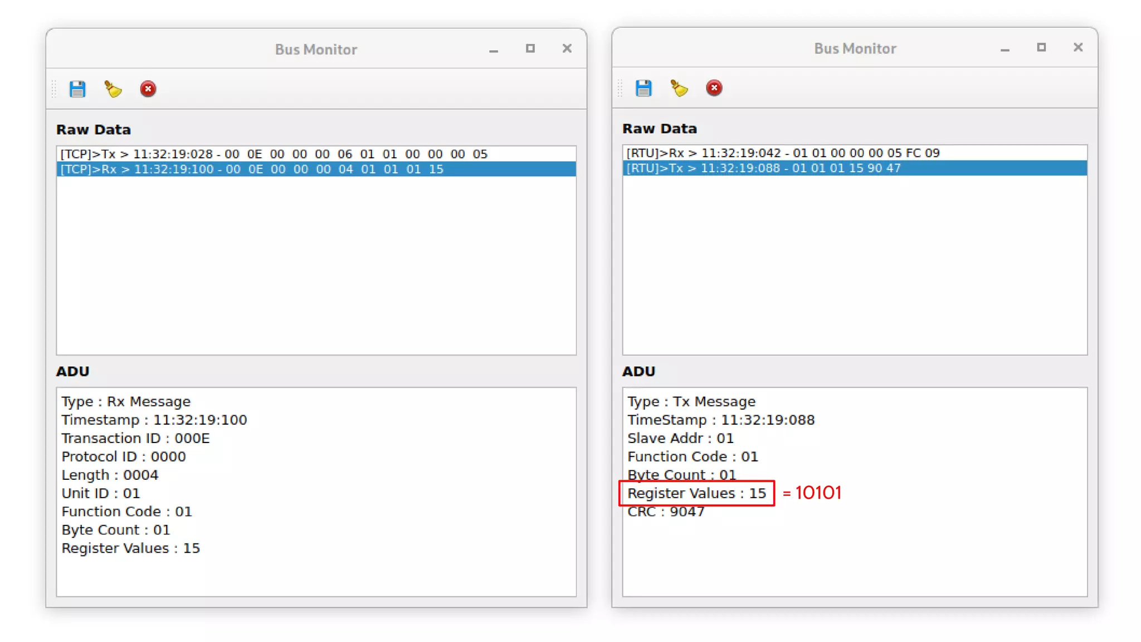Click the red exit icon in the left Bus Monitor
This screenshot has height=642, width=1141.
coord(148,89)
